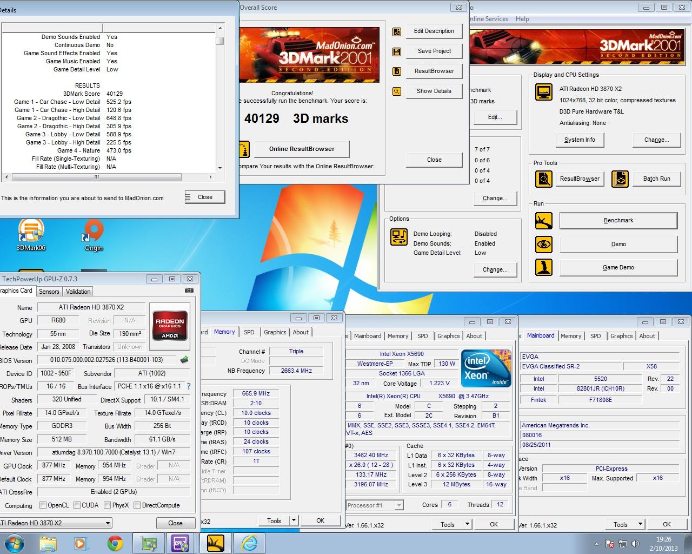Open the About tab in the CPU-Z Mainboard window
The height and width of the screenshot is (554, 692).
(x=647, y=336)
